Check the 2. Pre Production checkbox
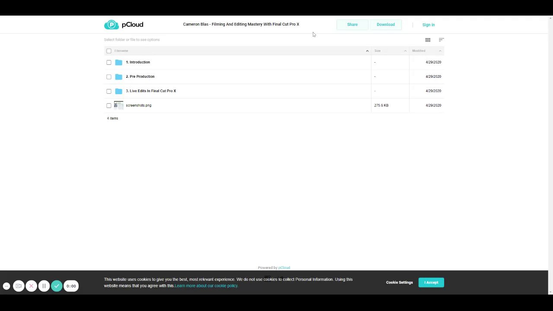The width and height of the screenshot is (553, 311). point(109,77)
